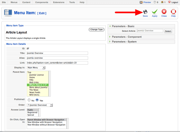Select Joomla! License as parent item

pos(38,75)
